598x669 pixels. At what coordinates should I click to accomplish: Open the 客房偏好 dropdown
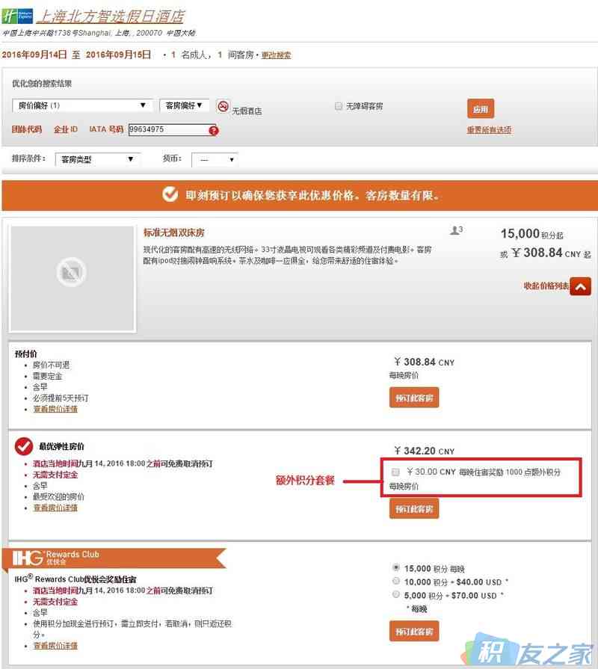(x=184, y=105)
